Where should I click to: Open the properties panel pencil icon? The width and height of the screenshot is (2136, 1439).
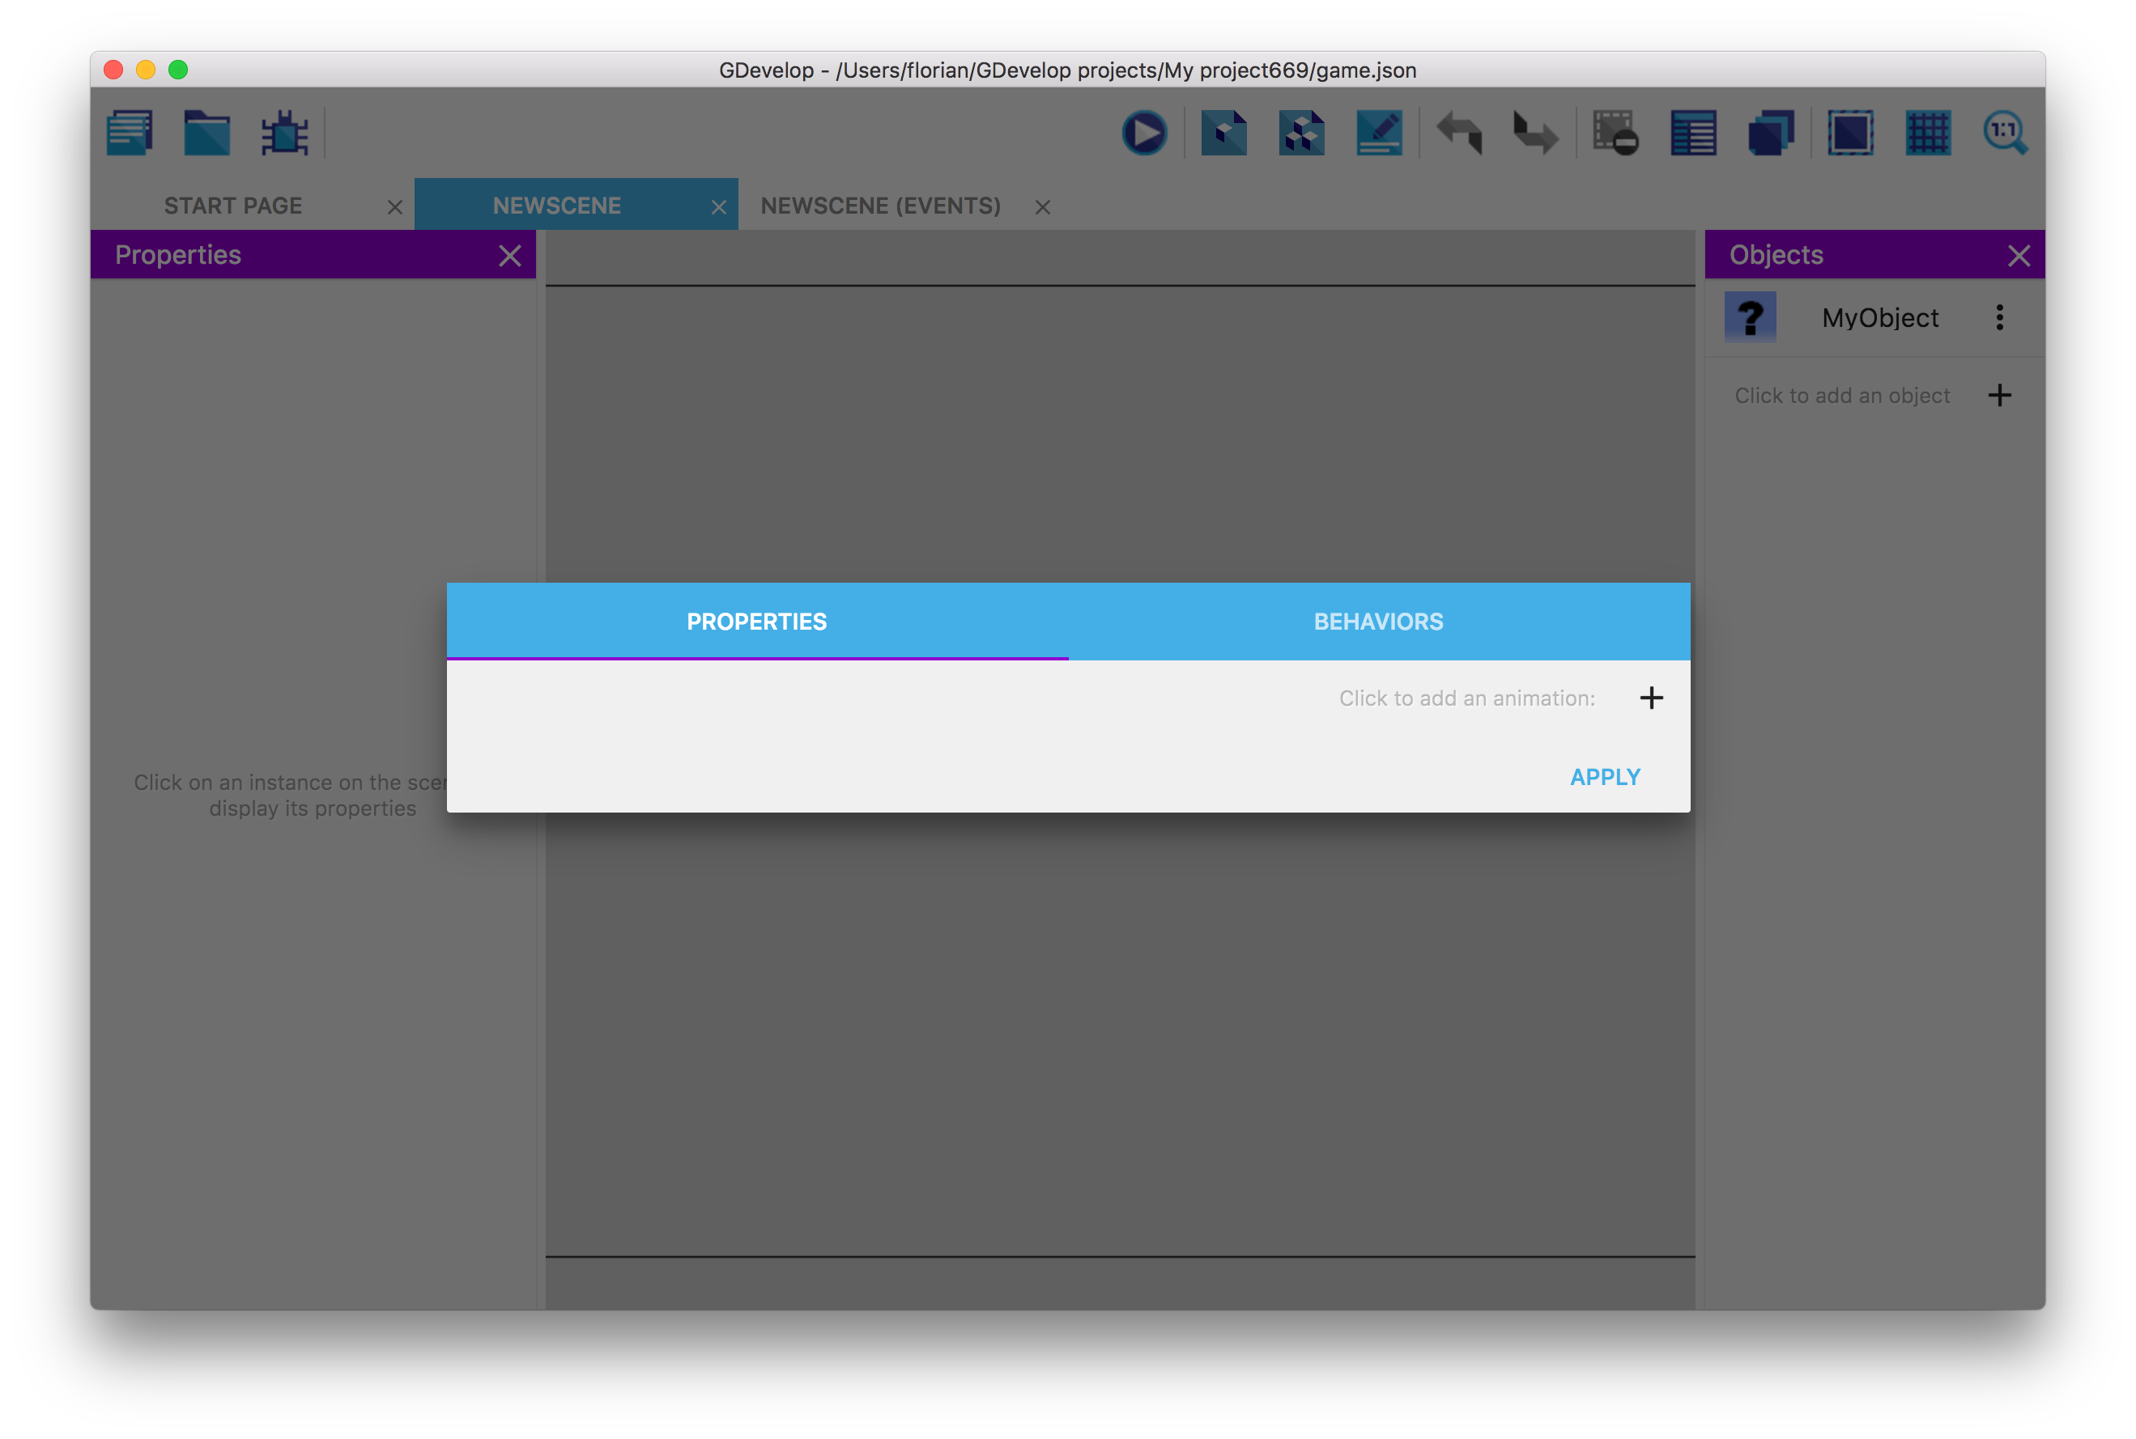pos(1379,134)
